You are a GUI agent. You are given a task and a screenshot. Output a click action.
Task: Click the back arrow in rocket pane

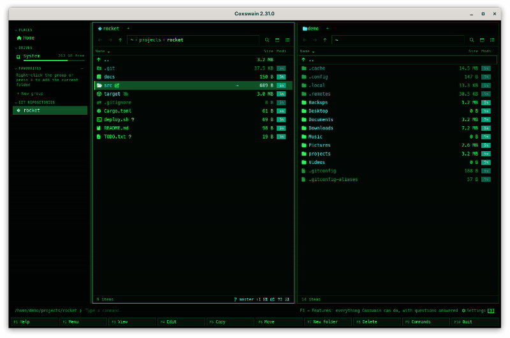[x=100, y=40]
